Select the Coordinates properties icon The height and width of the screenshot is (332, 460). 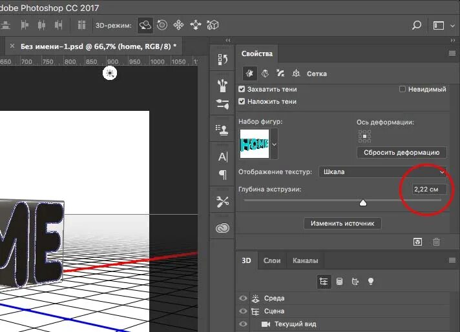tap(296, 73)
